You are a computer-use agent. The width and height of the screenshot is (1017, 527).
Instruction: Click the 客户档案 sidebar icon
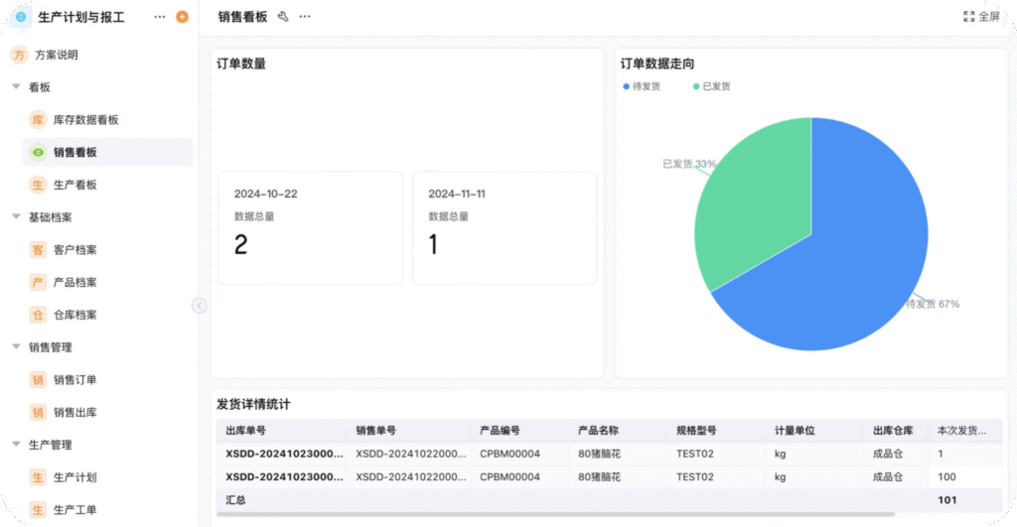38,250
